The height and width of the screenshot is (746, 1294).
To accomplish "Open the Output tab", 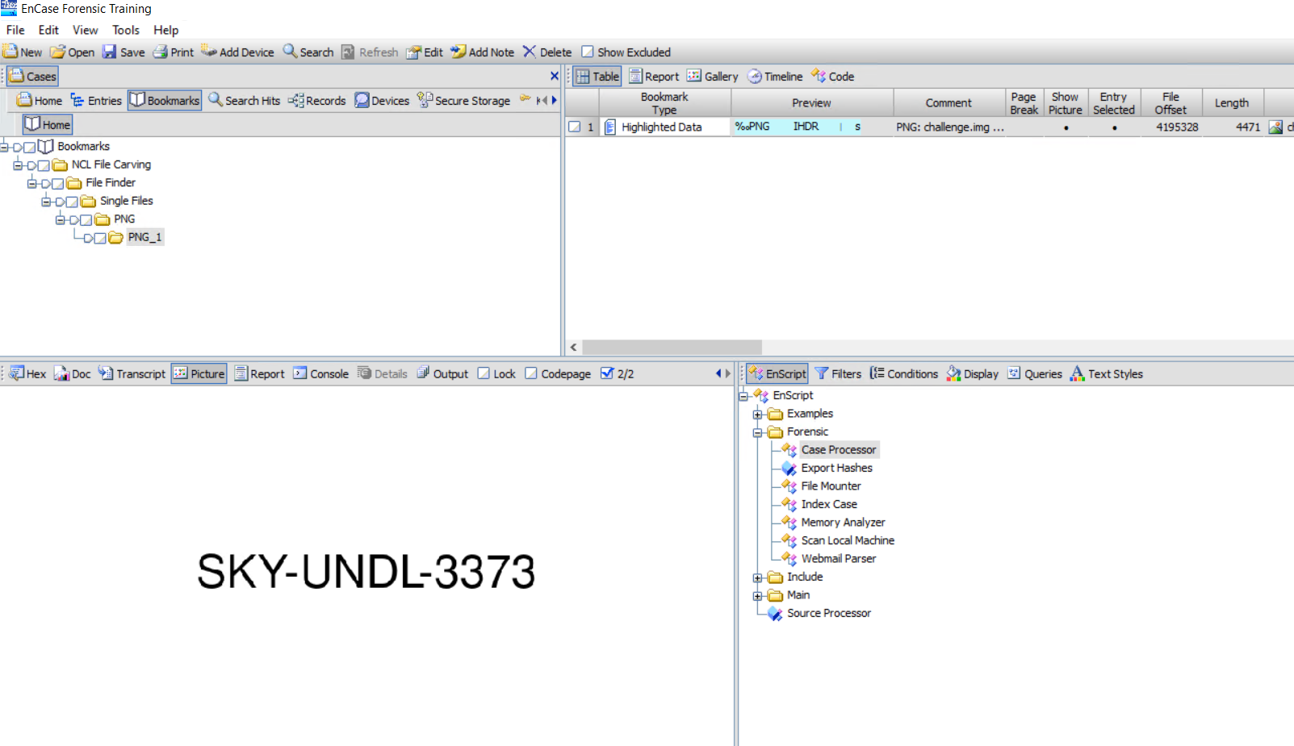I will 442,373.
